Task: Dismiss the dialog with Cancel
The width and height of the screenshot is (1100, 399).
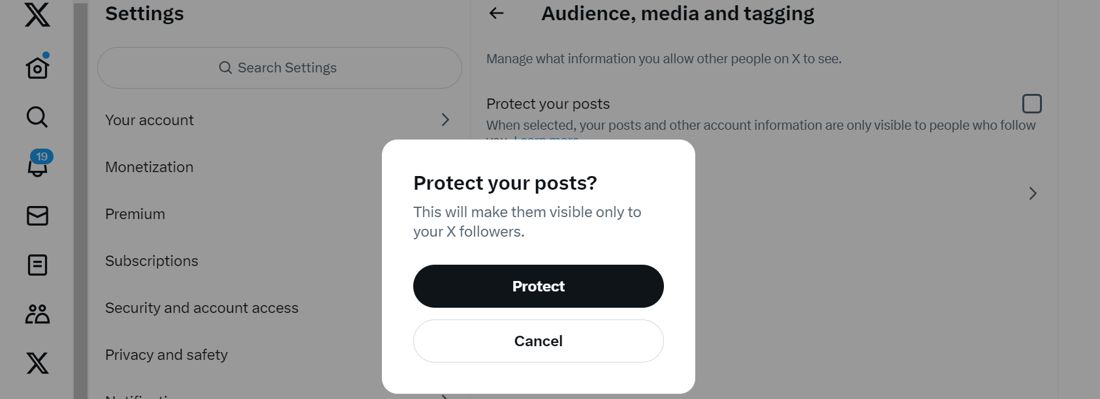Action: click(x=538, y=341)
